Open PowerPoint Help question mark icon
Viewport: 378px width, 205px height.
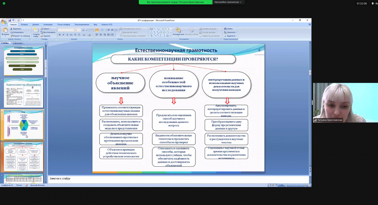click(x=309, y=25)
